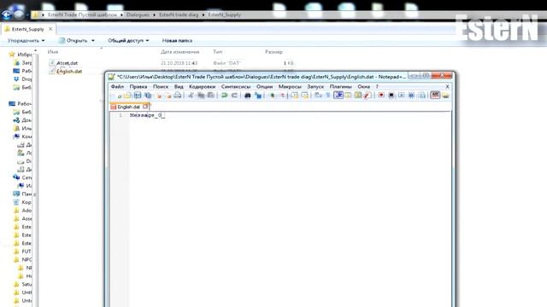Screen dimensions: 547x307
Task: Click the X at the menu bar's right end
Action: pos(447,86)
